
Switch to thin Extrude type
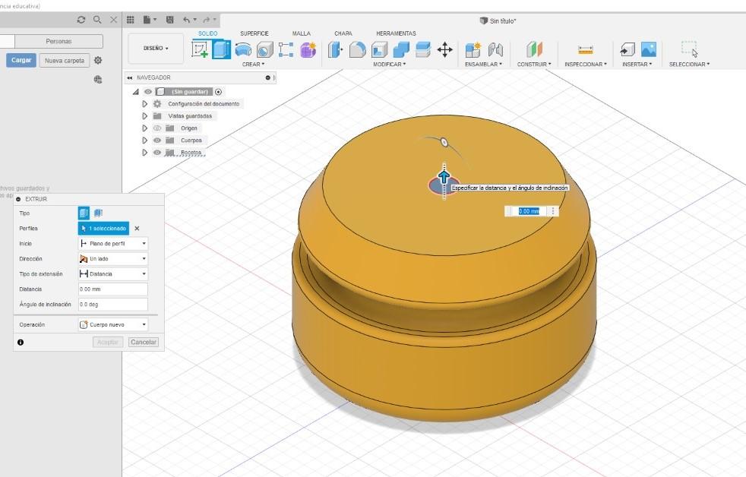pyautogui.click(x=98, y=213)
